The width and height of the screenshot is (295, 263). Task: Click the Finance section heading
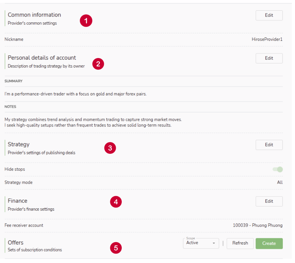(18, 201)
